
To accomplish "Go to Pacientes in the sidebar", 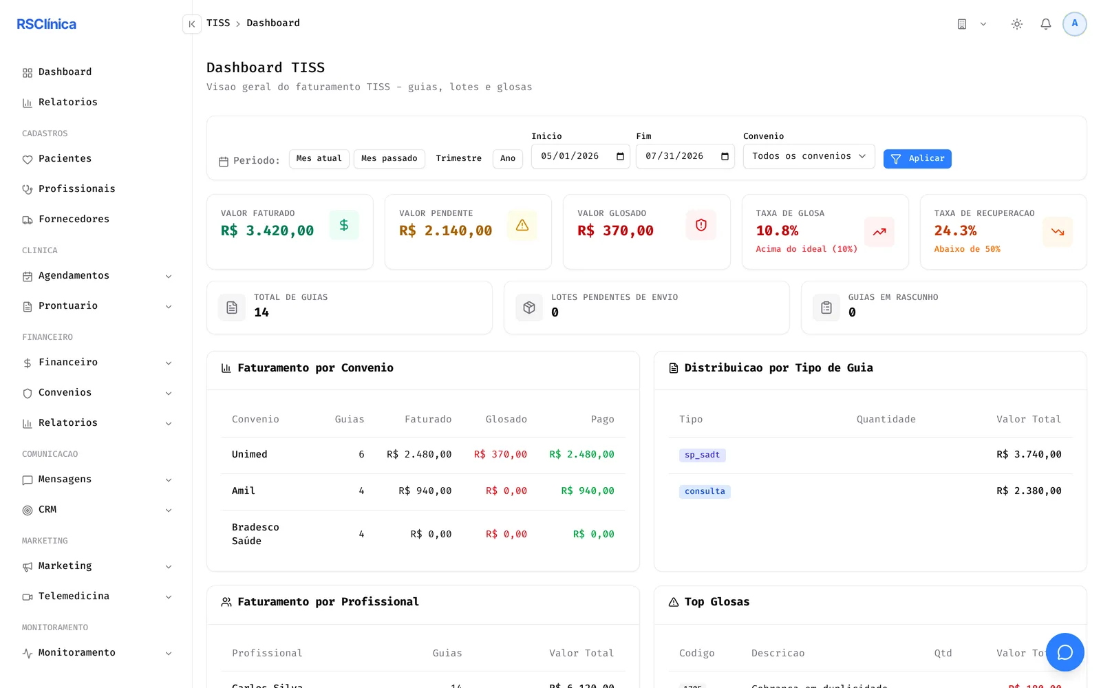I will (96, 159).
